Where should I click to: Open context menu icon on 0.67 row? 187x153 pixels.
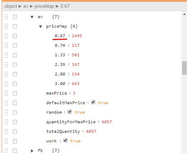pyautogui.click(x=15, y=36)
